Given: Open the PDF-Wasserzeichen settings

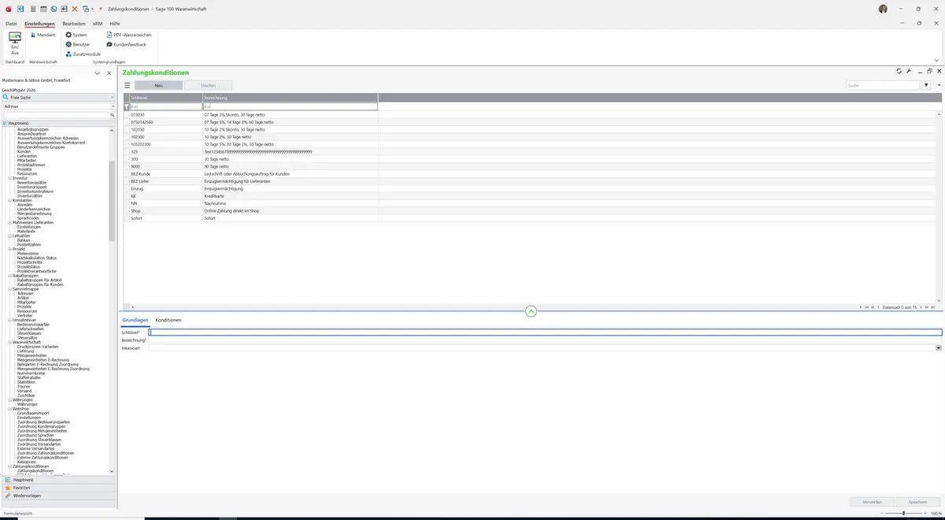Looking at the screenshot, I should pos(129,35).
